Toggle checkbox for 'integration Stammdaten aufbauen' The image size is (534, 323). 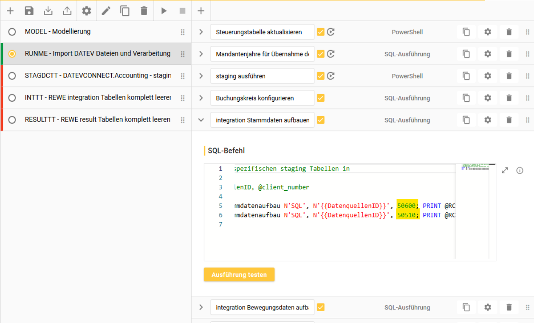coord(321,120)
